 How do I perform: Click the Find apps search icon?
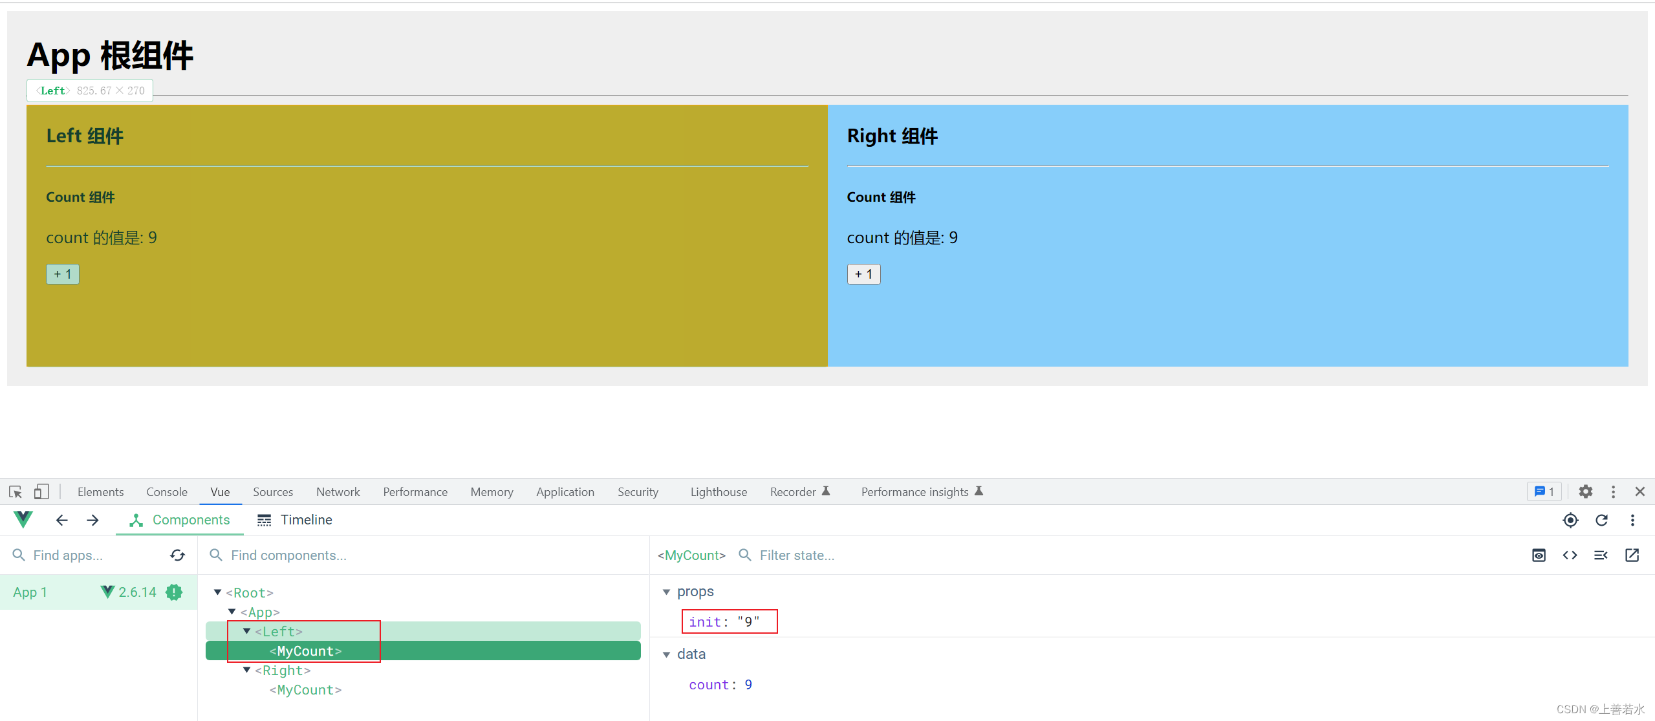[x=19, y=555]
